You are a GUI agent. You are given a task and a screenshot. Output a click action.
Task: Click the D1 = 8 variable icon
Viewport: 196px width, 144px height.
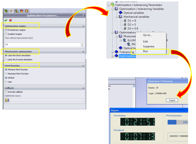[125, 20]
